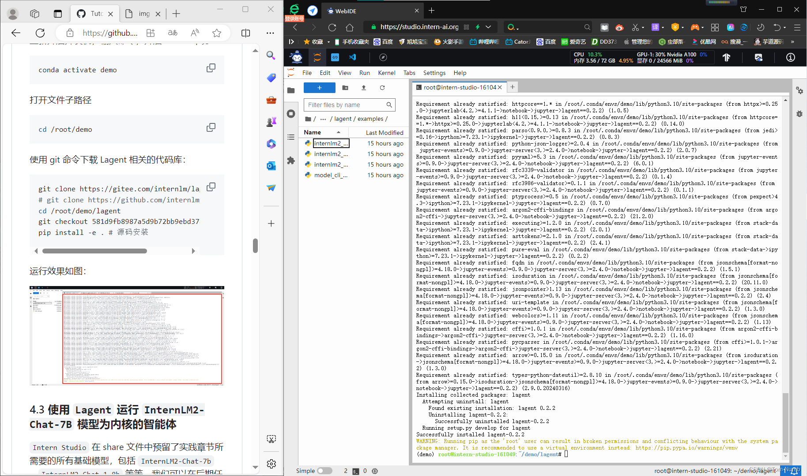Click the add plus icon in Edge sidebar
The image size is (807, 476).
point(271,223)
